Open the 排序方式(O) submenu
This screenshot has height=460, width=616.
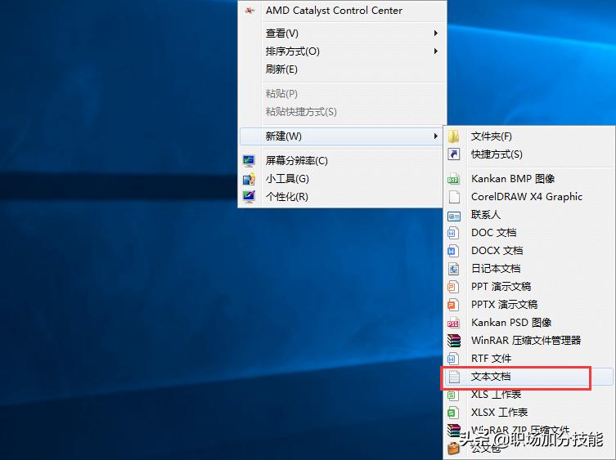click(342, 51)
